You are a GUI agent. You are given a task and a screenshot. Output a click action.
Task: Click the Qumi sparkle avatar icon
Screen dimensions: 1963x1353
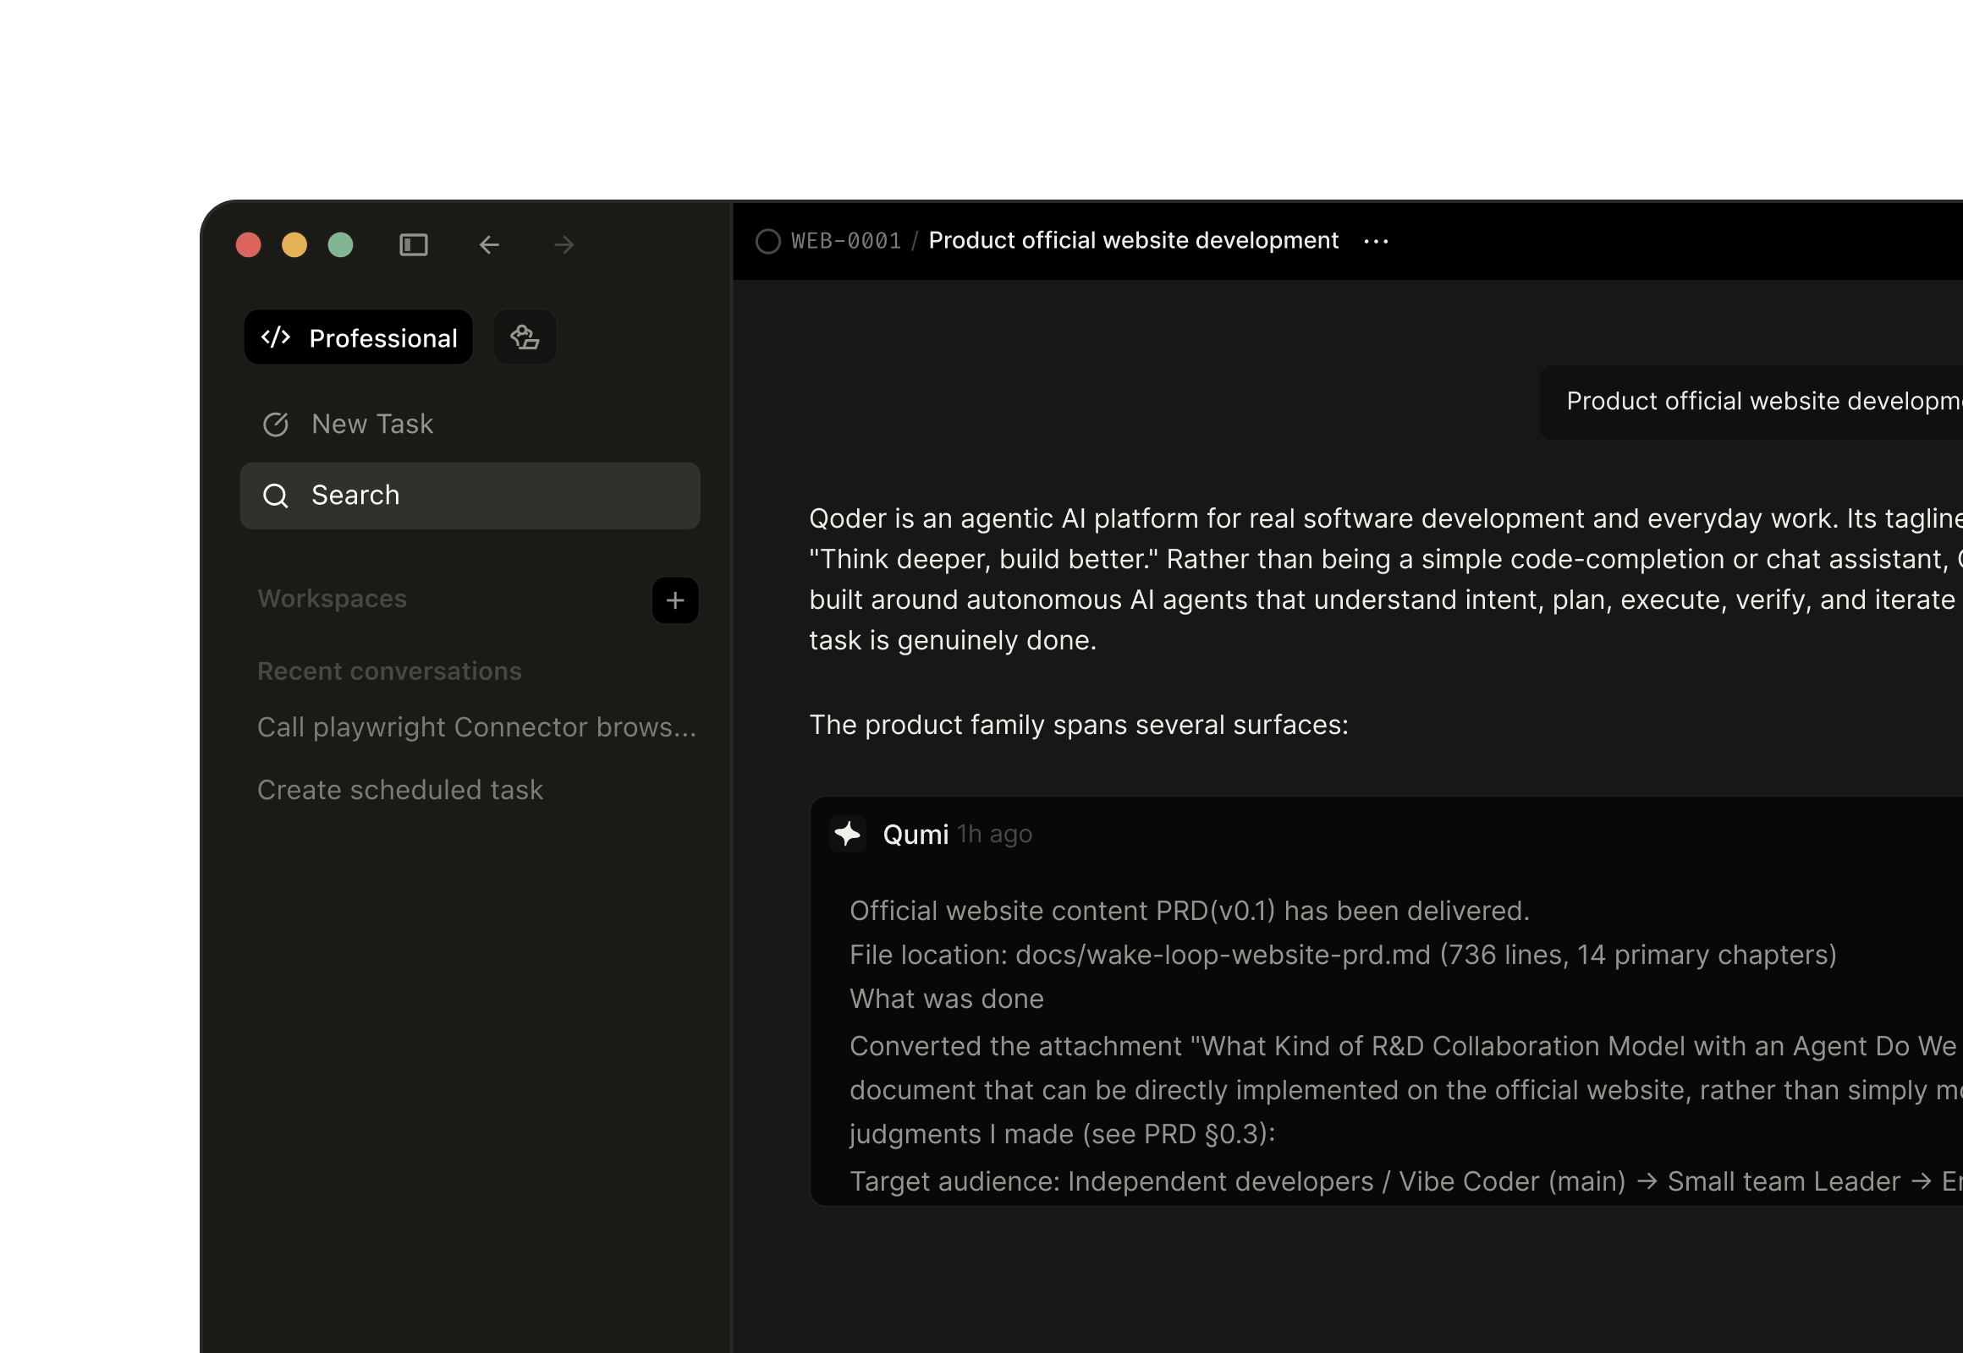848,834
